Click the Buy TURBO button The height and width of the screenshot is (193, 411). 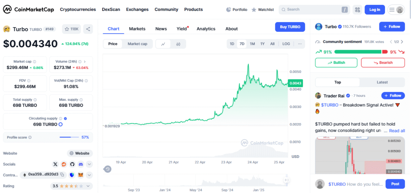point(290,27)
